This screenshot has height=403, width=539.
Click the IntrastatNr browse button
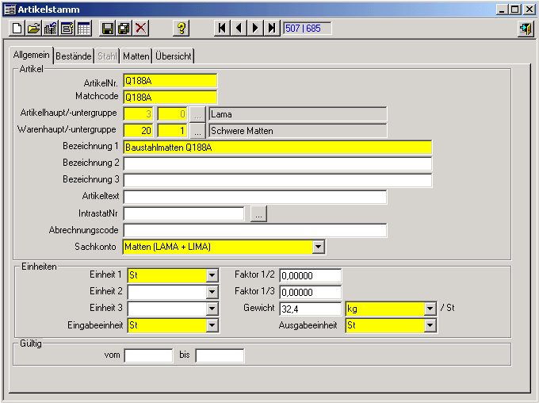pyautogui.click(x=259, y=213)
